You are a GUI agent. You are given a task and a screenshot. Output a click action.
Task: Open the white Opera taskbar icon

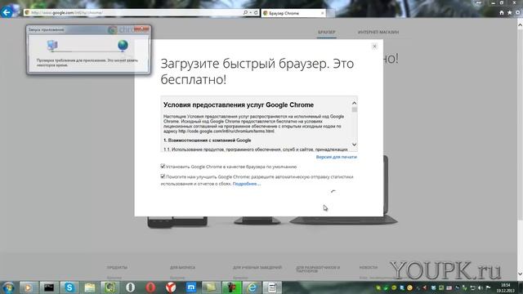pos(130,287)
